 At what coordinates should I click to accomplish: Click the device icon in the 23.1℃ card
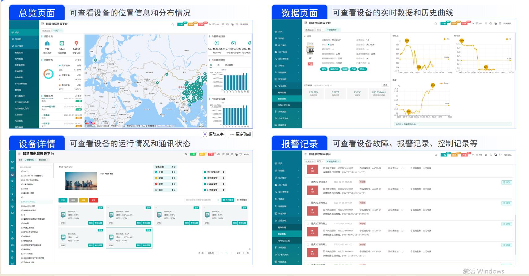coord(63,214)
